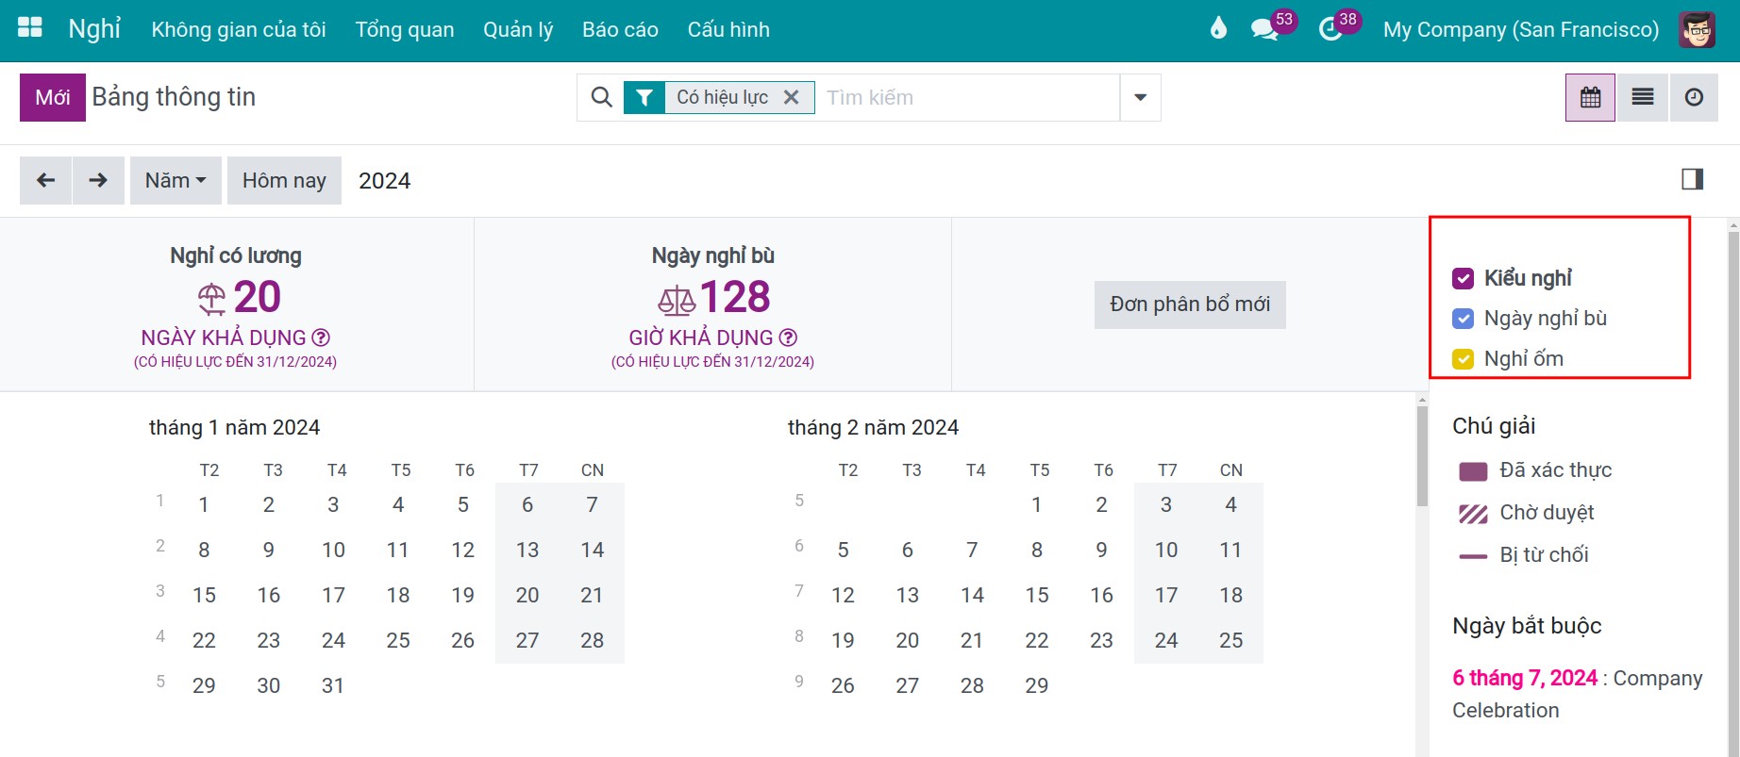Click the calendar's vertical scrollbar
The height and width of the screenshot is (757, 1740).
coord(1422,456)
